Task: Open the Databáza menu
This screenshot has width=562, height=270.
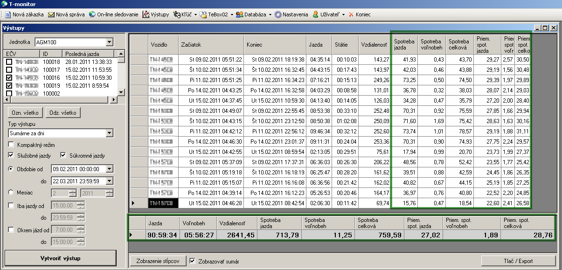Action: pos(254,14)
